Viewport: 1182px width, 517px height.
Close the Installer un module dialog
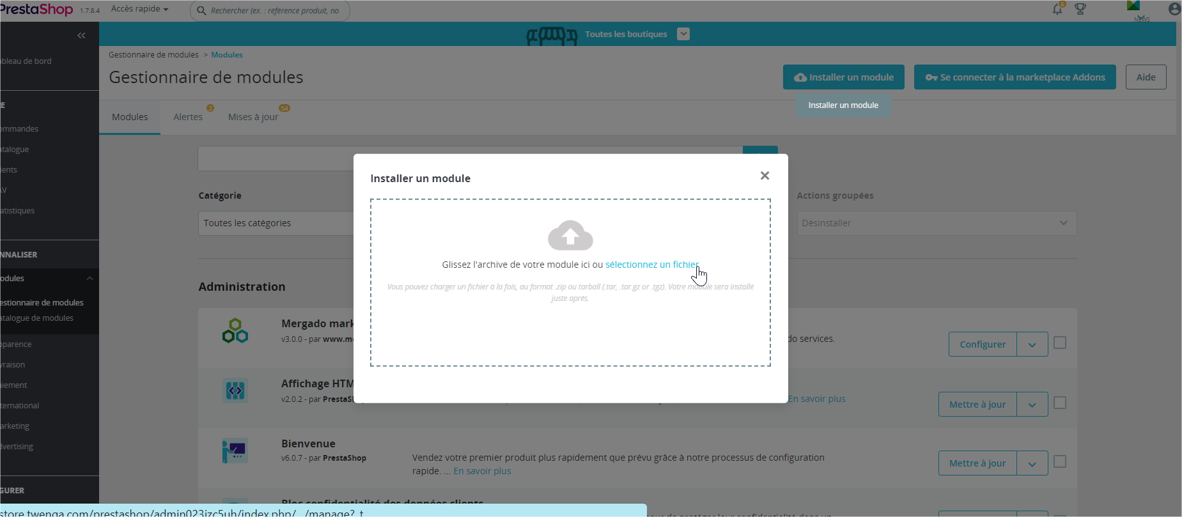pos(765,175)
